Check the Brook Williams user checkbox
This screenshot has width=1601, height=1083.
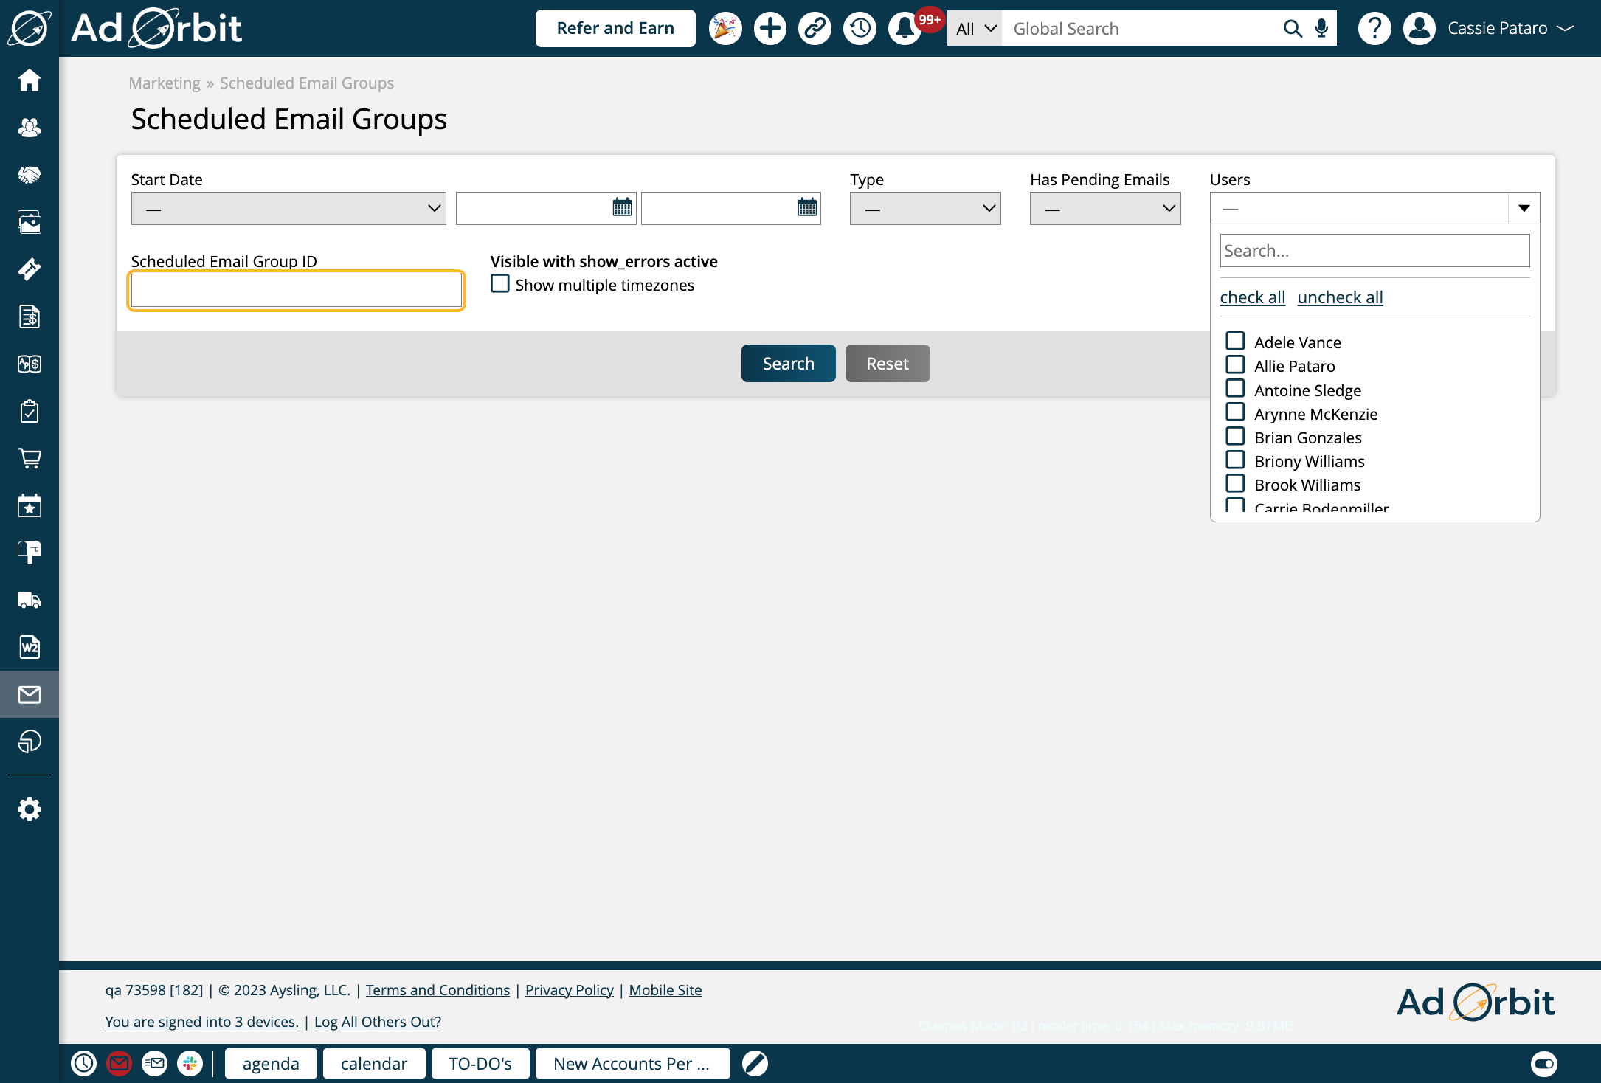1235,483
